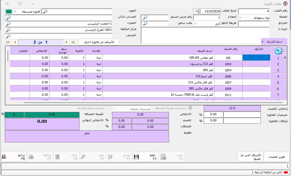Screen dimensions: 291x176
Task: Click the green VAT amount field
Action: coord(52,115)
